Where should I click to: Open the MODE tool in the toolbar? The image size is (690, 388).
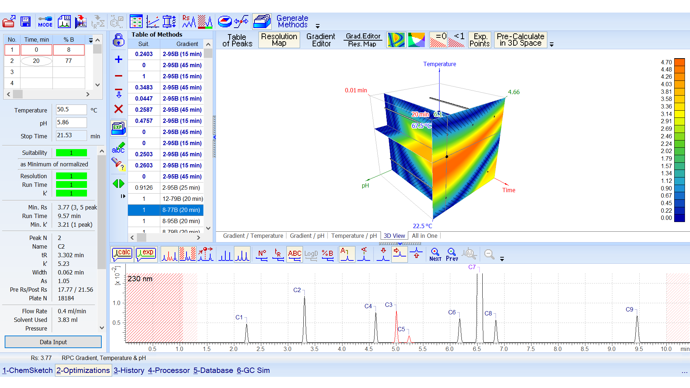point(45,21)
